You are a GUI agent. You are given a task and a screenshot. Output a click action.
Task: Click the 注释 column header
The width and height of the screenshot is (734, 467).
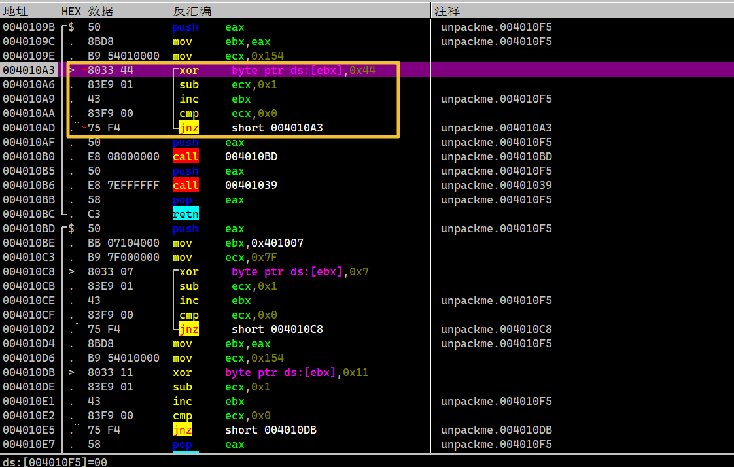click(x=447, y=11)
